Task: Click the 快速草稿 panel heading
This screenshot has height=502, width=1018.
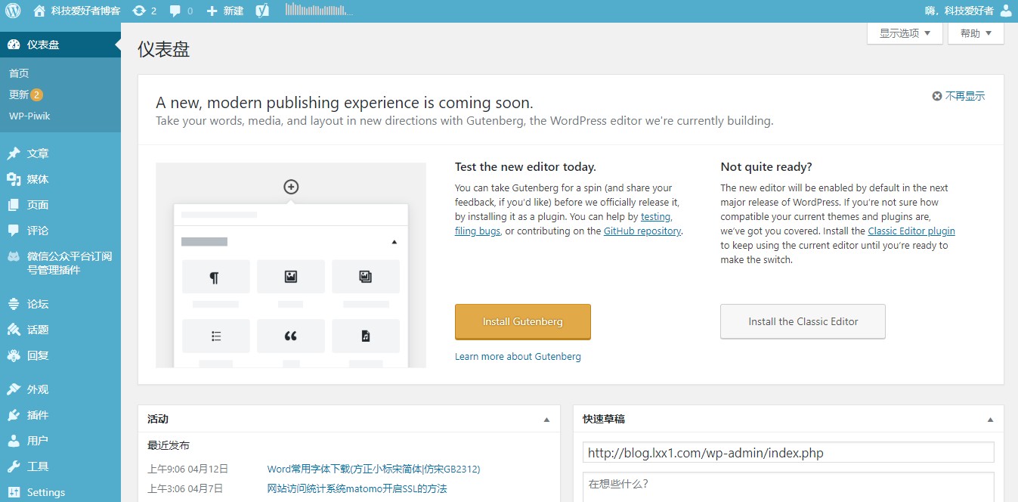Action: pos(604,419)
